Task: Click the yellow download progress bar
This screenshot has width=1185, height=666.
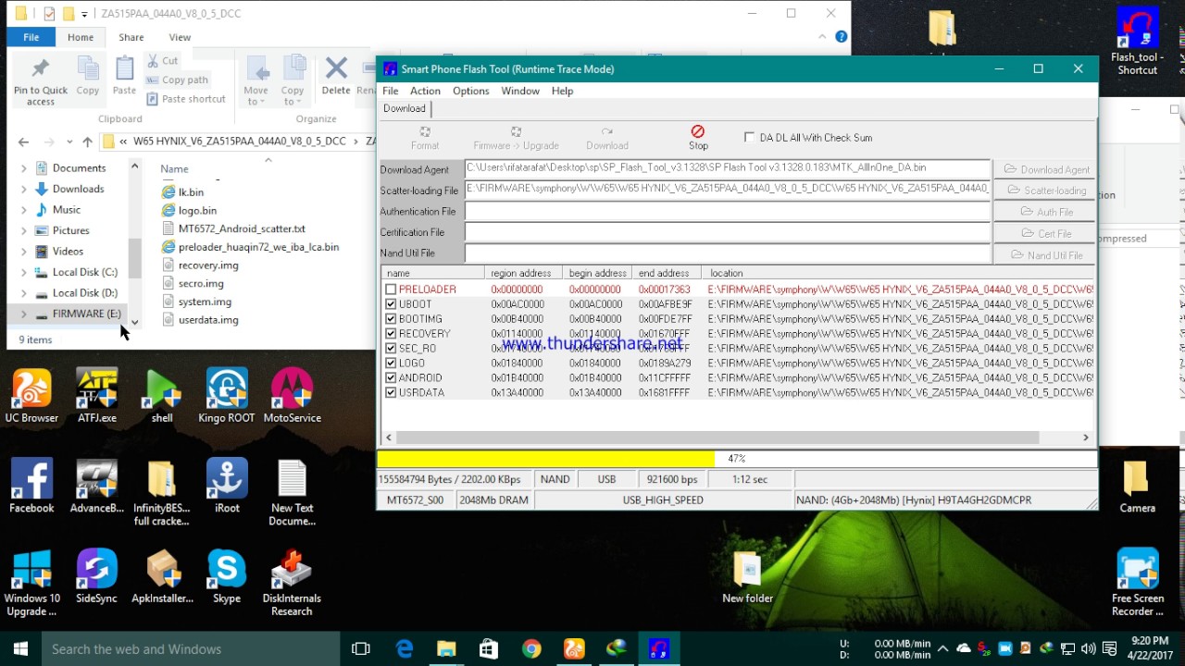Action: [546, 459]
